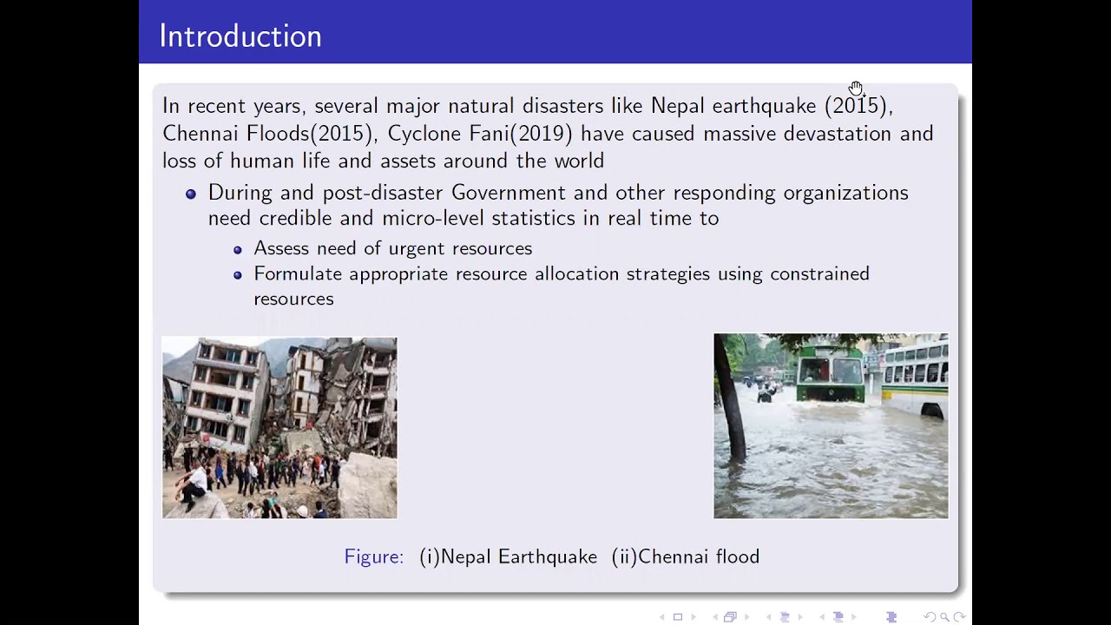
Task: Click 'Cyclone Fani(2019)' in the paragraph
Action: coord(480,134)
